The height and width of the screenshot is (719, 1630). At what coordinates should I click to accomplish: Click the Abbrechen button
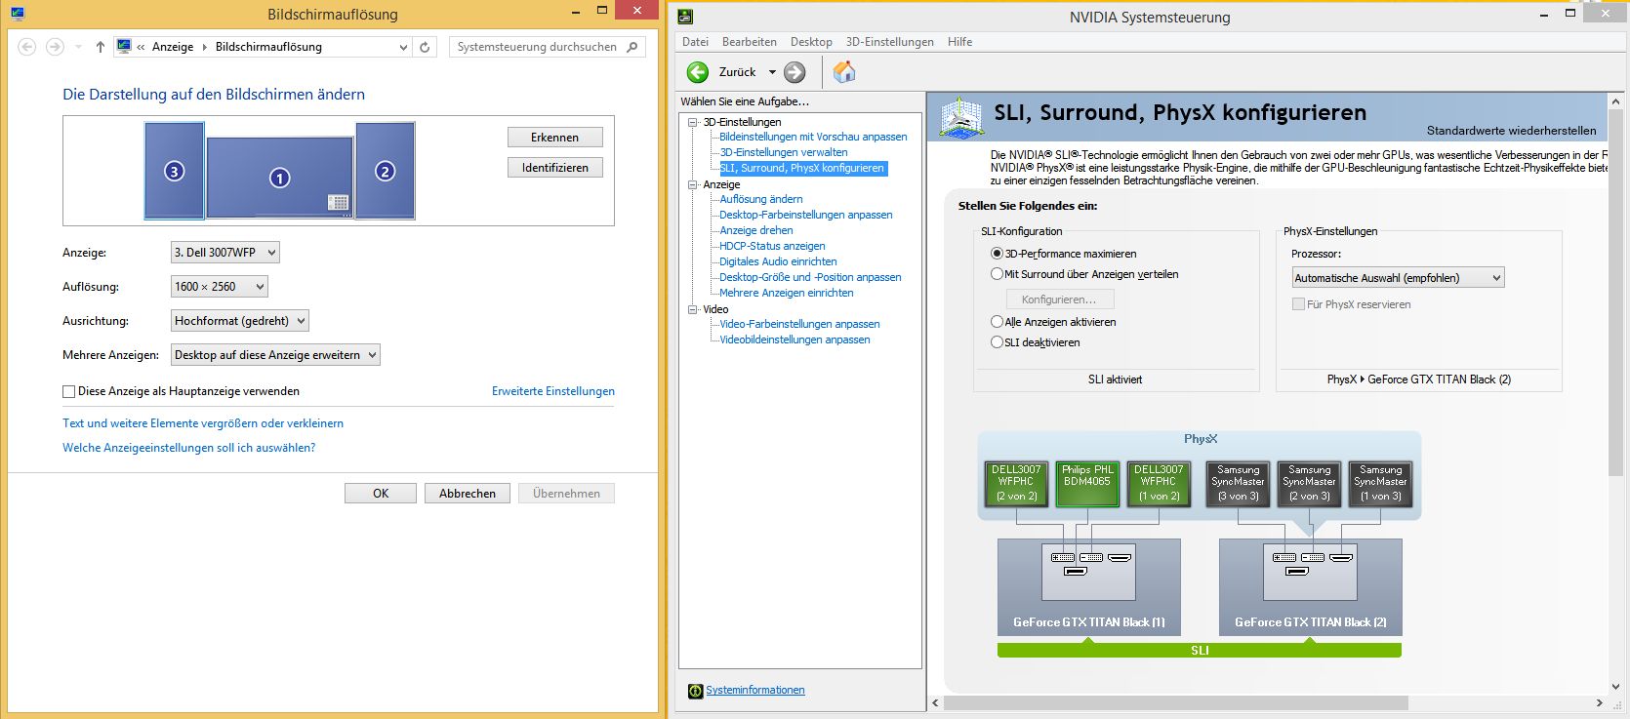[468, 494]
